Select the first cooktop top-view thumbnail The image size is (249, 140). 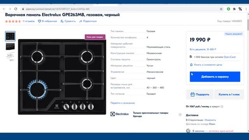point(11,36)
